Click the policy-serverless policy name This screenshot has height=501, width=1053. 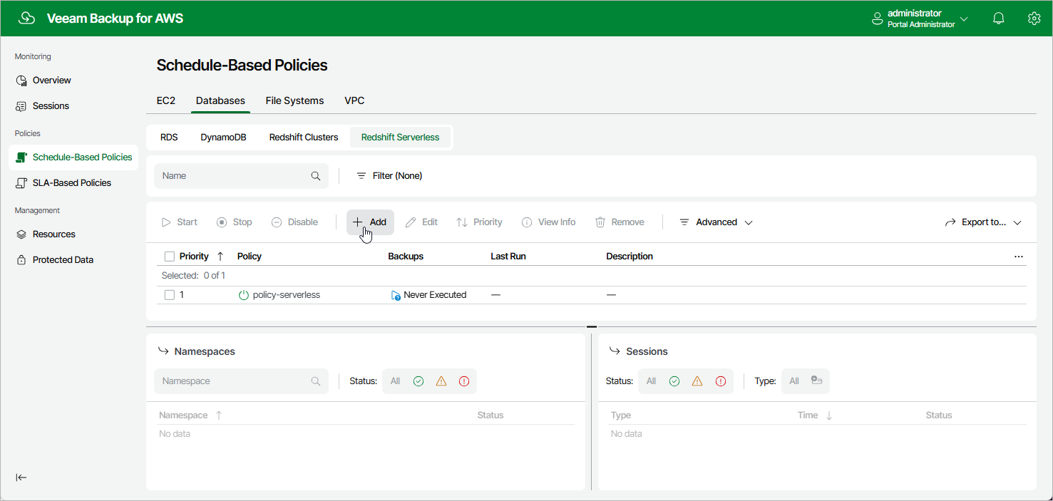[x=286, y=295]
